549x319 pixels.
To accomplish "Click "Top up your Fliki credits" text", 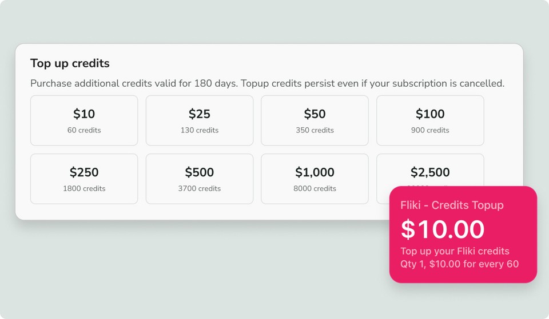I will tap(455, 251).
